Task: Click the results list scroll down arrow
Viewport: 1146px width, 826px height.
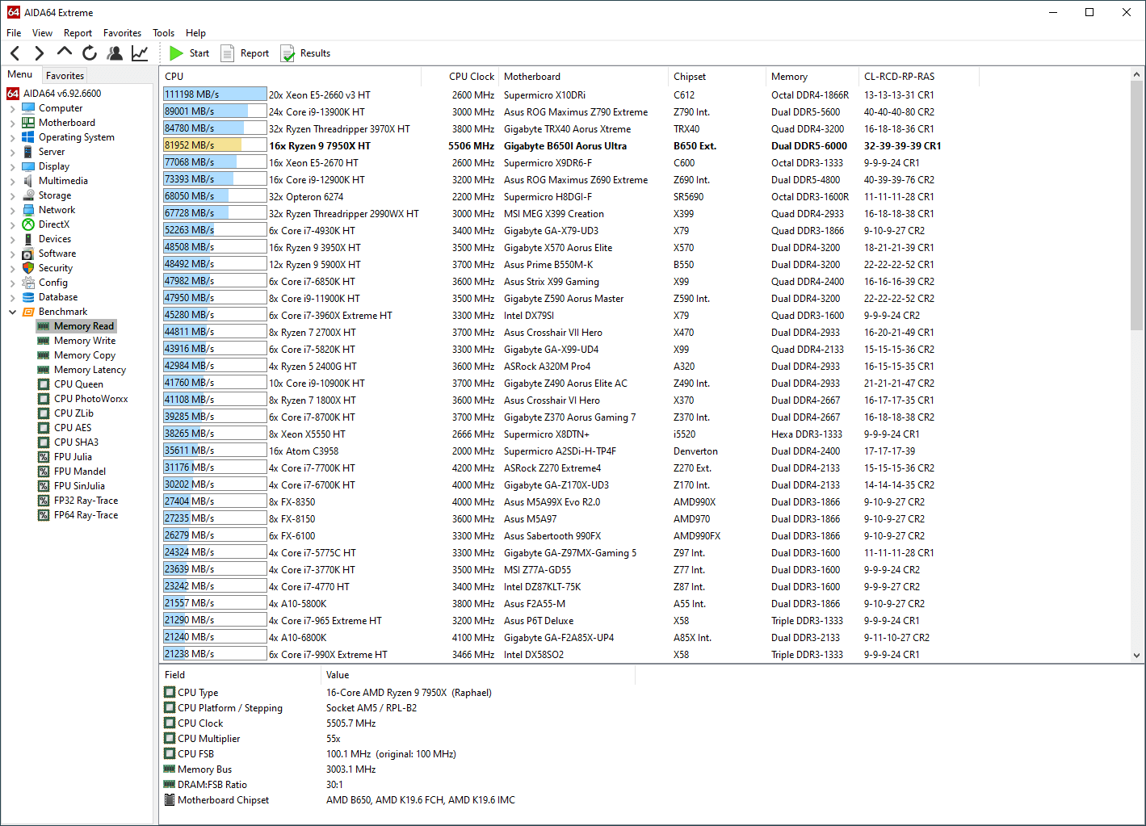Action: 1136,656
